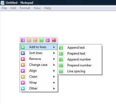
Task: Select the Add to lines menu label
Action: coord(38,47)
